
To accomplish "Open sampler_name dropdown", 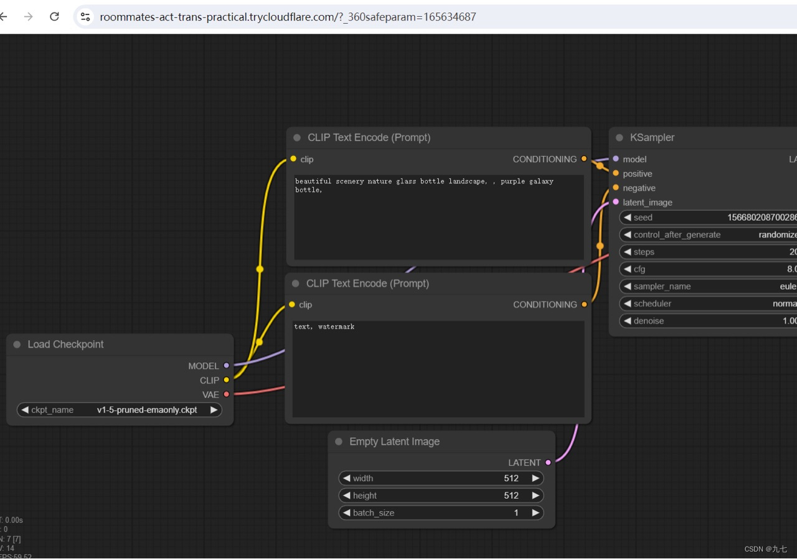I will 709,287.
